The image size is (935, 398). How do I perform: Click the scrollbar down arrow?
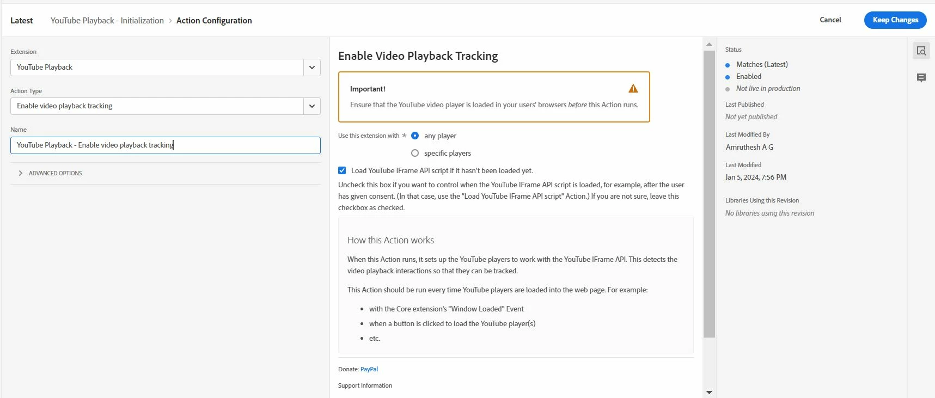pos(709,392)
